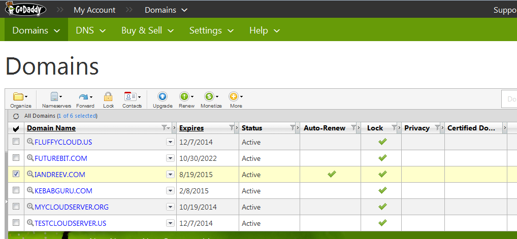Check the FLUFFYCLOUD.US row checkbox
The height and width of the screenshot is (239, 517).
click(16, 142)
